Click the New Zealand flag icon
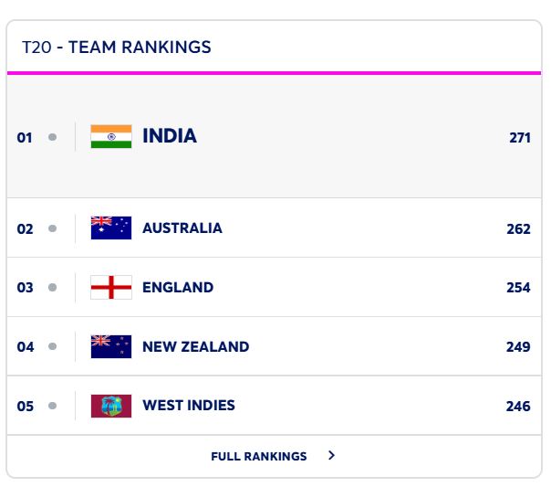This screenshot has width=551, height=487. coord(111,346)
